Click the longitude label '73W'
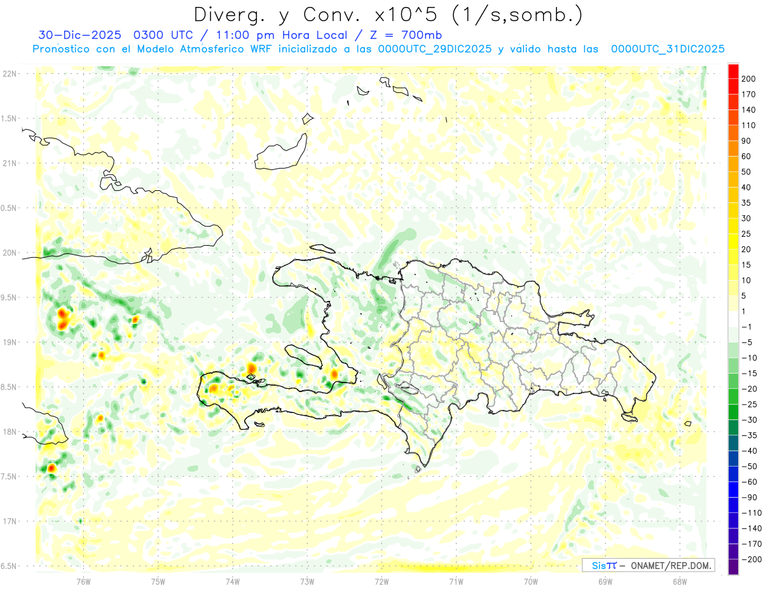 [x=307, y=580]
